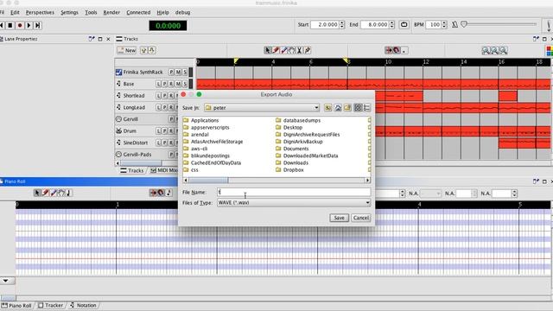Viewport: 553px width, 311px height.
Task: Select the arrow selection tool in Tracks
Action: [x=268, y=50]
